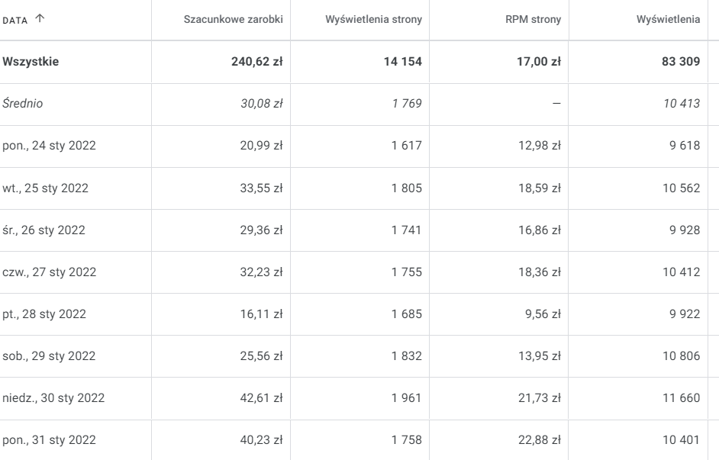Click the pon., 24 sty 2022 row
Screen dimensions: 719x460
coord(50,146)
